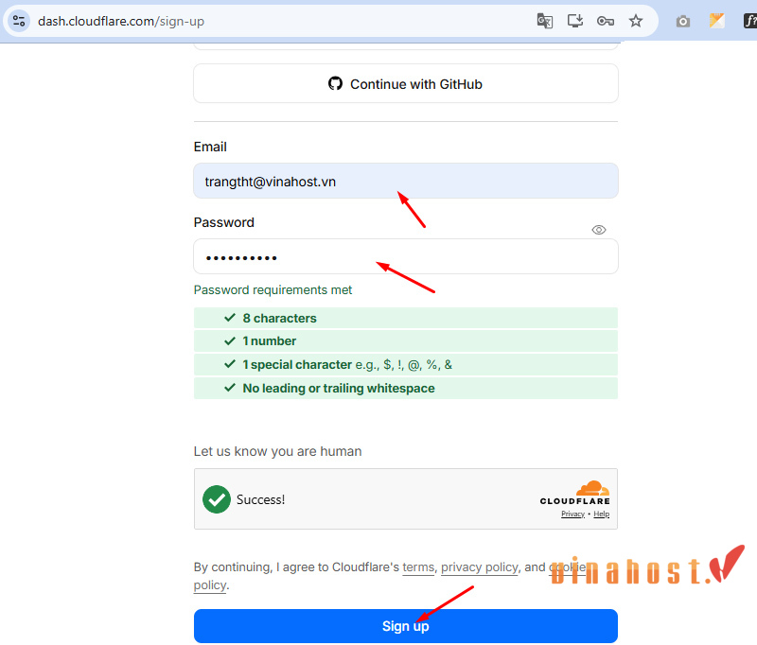The height and width of the screenshot is (645, 757).
Task: Click the translate page icon
Action: 545,21
